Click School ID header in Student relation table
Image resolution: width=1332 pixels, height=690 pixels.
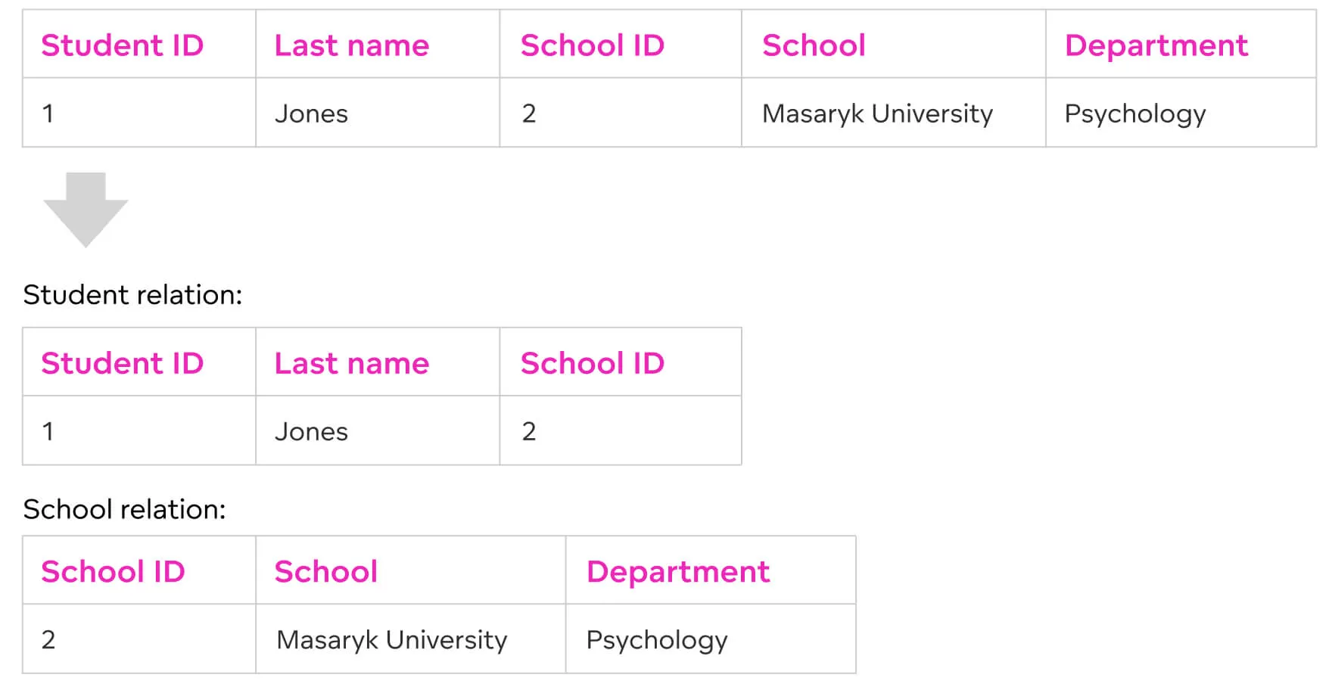592,363
